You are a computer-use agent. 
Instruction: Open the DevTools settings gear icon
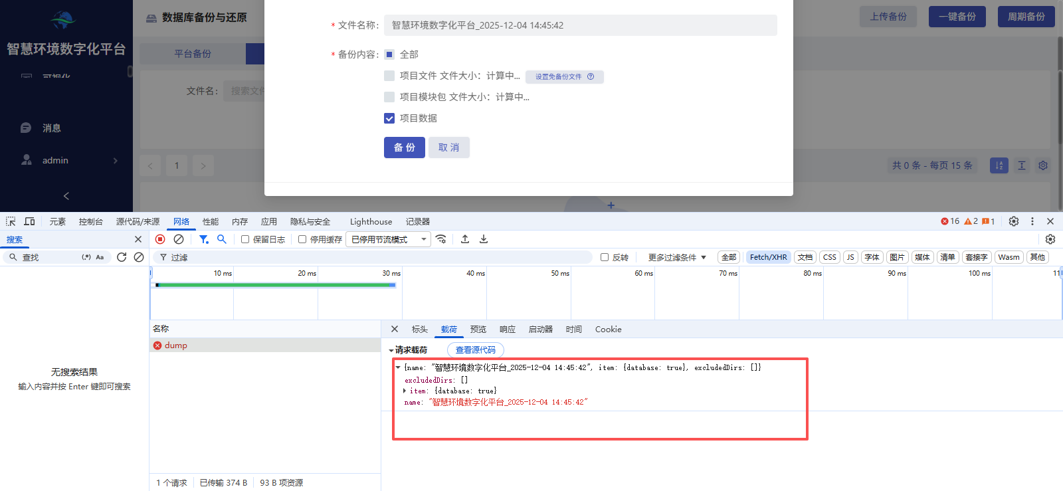pos(1013,221)
